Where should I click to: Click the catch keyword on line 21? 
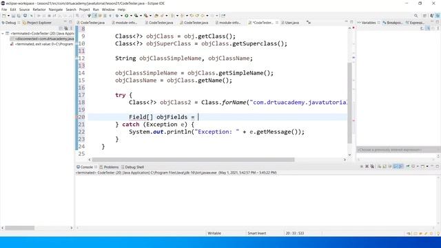(x=131, y=124)
